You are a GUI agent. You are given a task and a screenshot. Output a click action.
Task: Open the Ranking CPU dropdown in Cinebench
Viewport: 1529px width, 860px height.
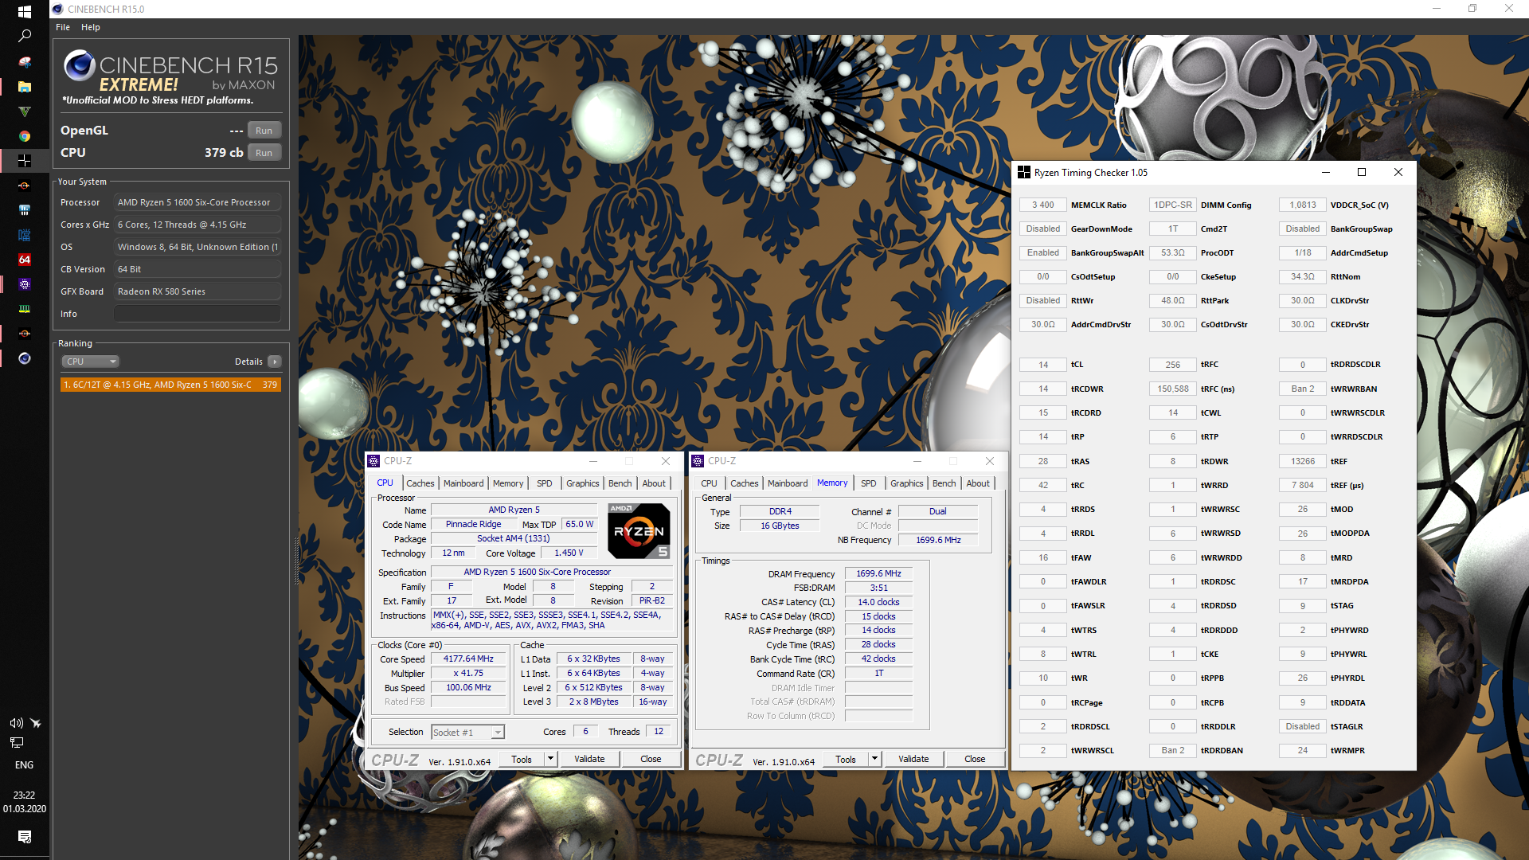(x=90, y=362)
